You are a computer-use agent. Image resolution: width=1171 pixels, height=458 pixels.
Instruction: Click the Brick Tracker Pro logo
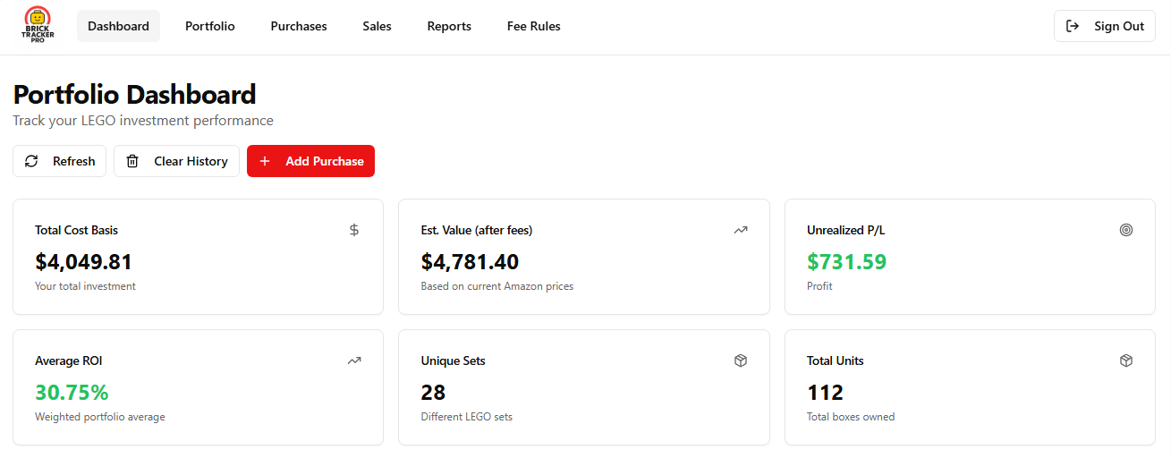[x=38, y=25]
